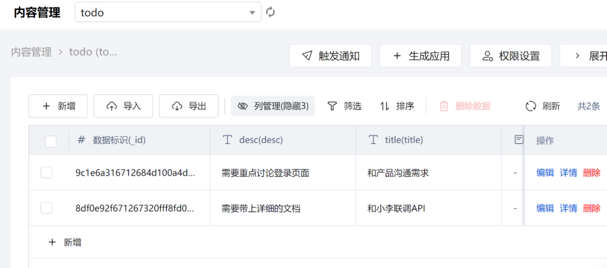607x268 pixels.
Task: Toggle the select-all header checkbox
Action: tap(51, 141)
